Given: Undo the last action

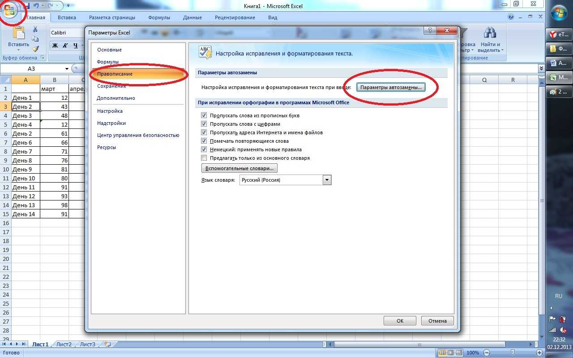Looking at the screenshot, I should (x=36, y=6).
